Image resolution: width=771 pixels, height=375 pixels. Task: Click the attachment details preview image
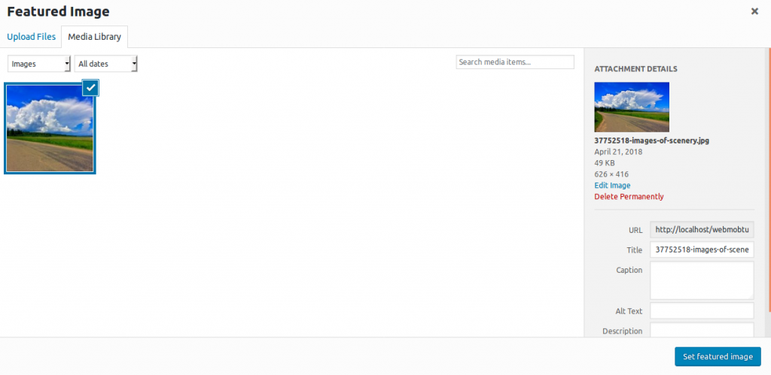coord(632,107)
